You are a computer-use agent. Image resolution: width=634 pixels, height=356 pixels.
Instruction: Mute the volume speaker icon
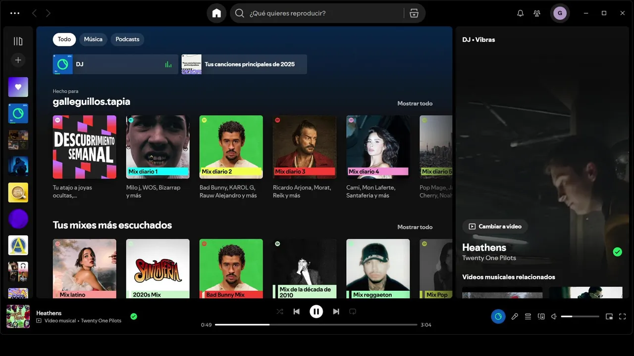pyautogui.click(x=554, y=316)
